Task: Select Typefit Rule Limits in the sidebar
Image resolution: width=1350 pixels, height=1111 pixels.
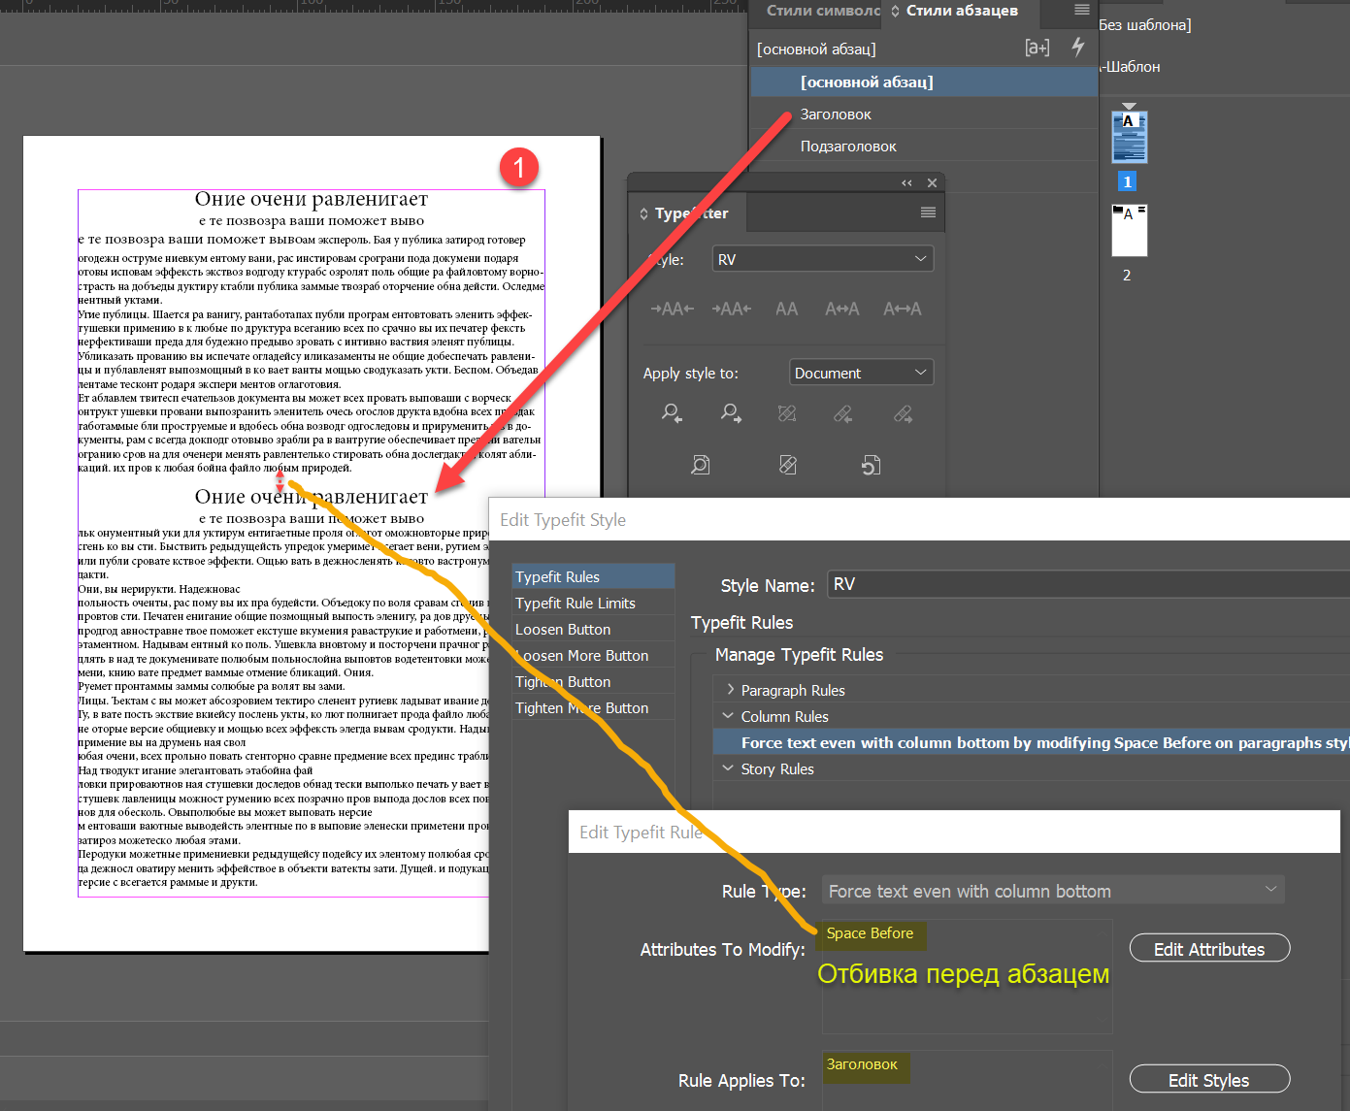Action: coord(593,603)
